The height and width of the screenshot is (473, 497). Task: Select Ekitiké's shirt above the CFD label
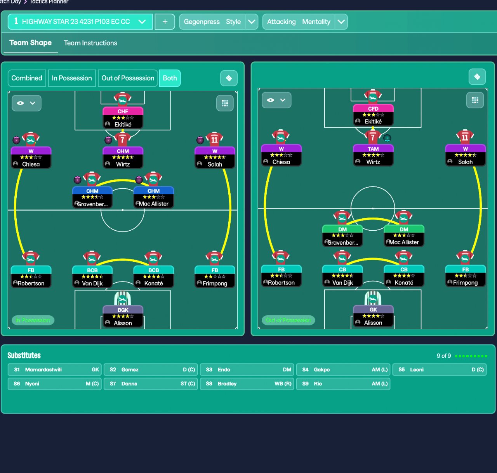click(373, 97)
